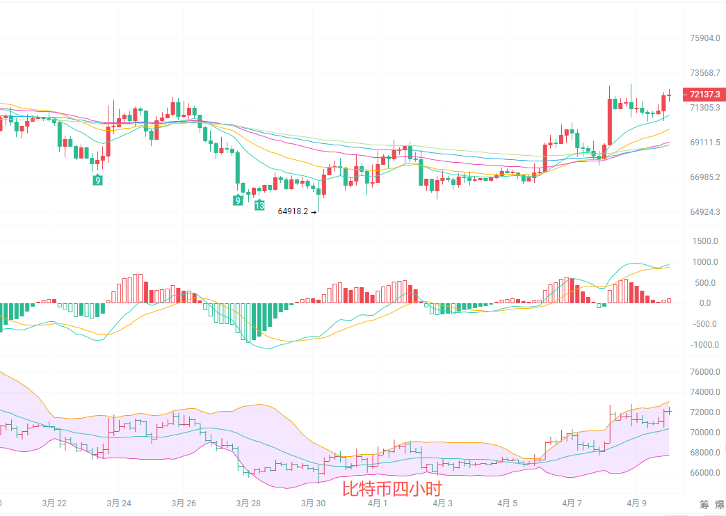The height and width of the screenshot is (516, 726).
Task: Click the 比特币四小时 chart label
Action: 392,489
